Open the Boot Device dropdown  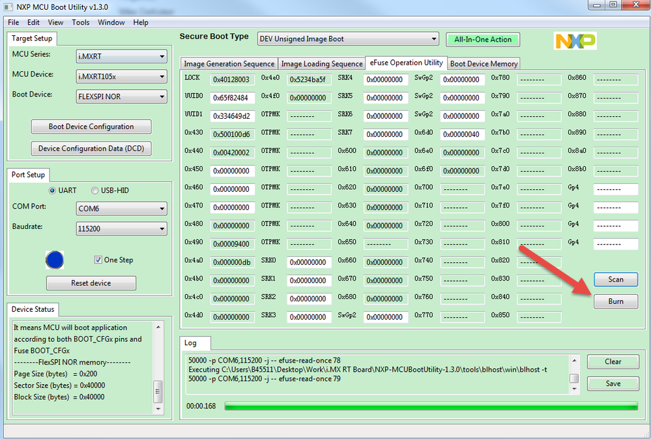point(121,97)
